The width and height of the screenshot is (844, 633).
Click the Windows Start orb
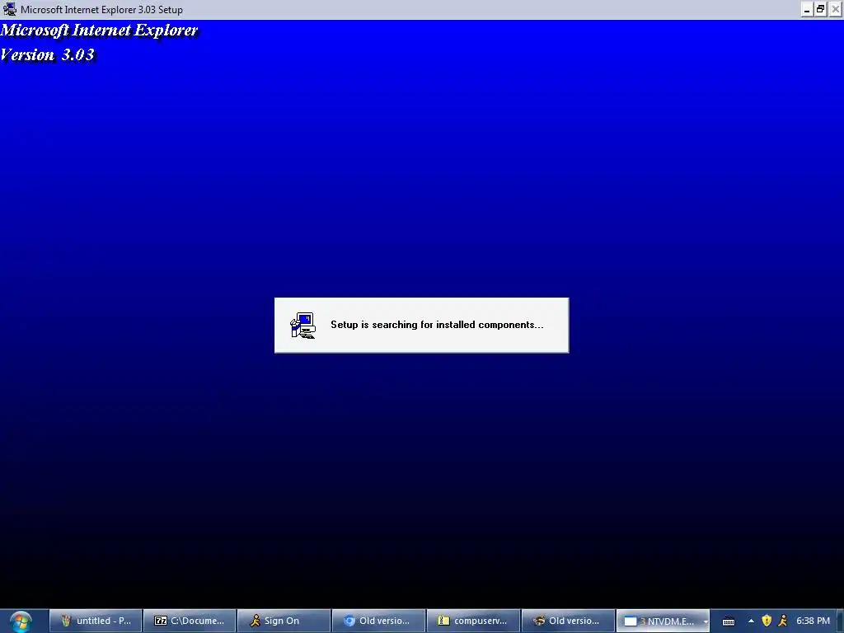pyautogui.click(x=21, y=621)
